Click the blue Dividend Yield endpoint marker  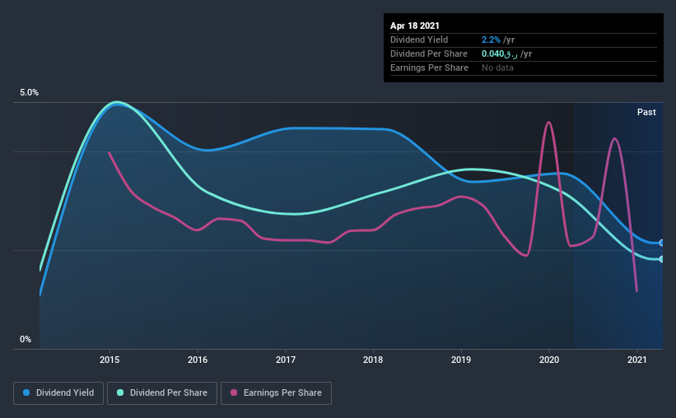point(661,243)
